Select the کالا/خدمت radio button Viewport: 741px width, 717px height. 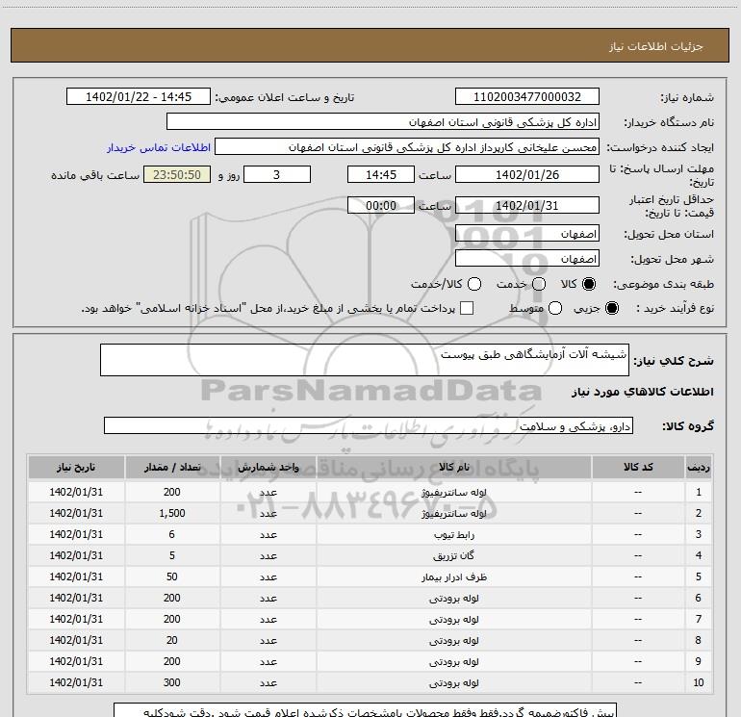(x=474, y=284)
